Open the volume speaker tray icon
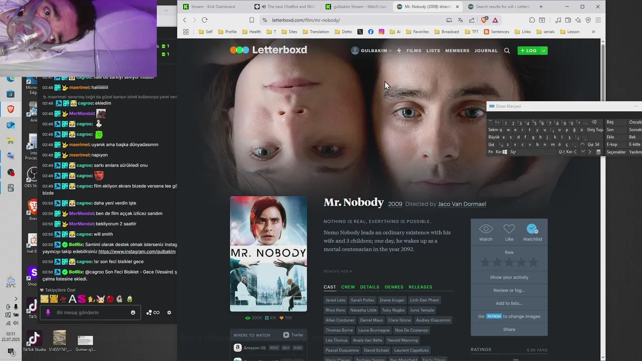This screenshot has height=361, width=642. click(x=16, y=323)
